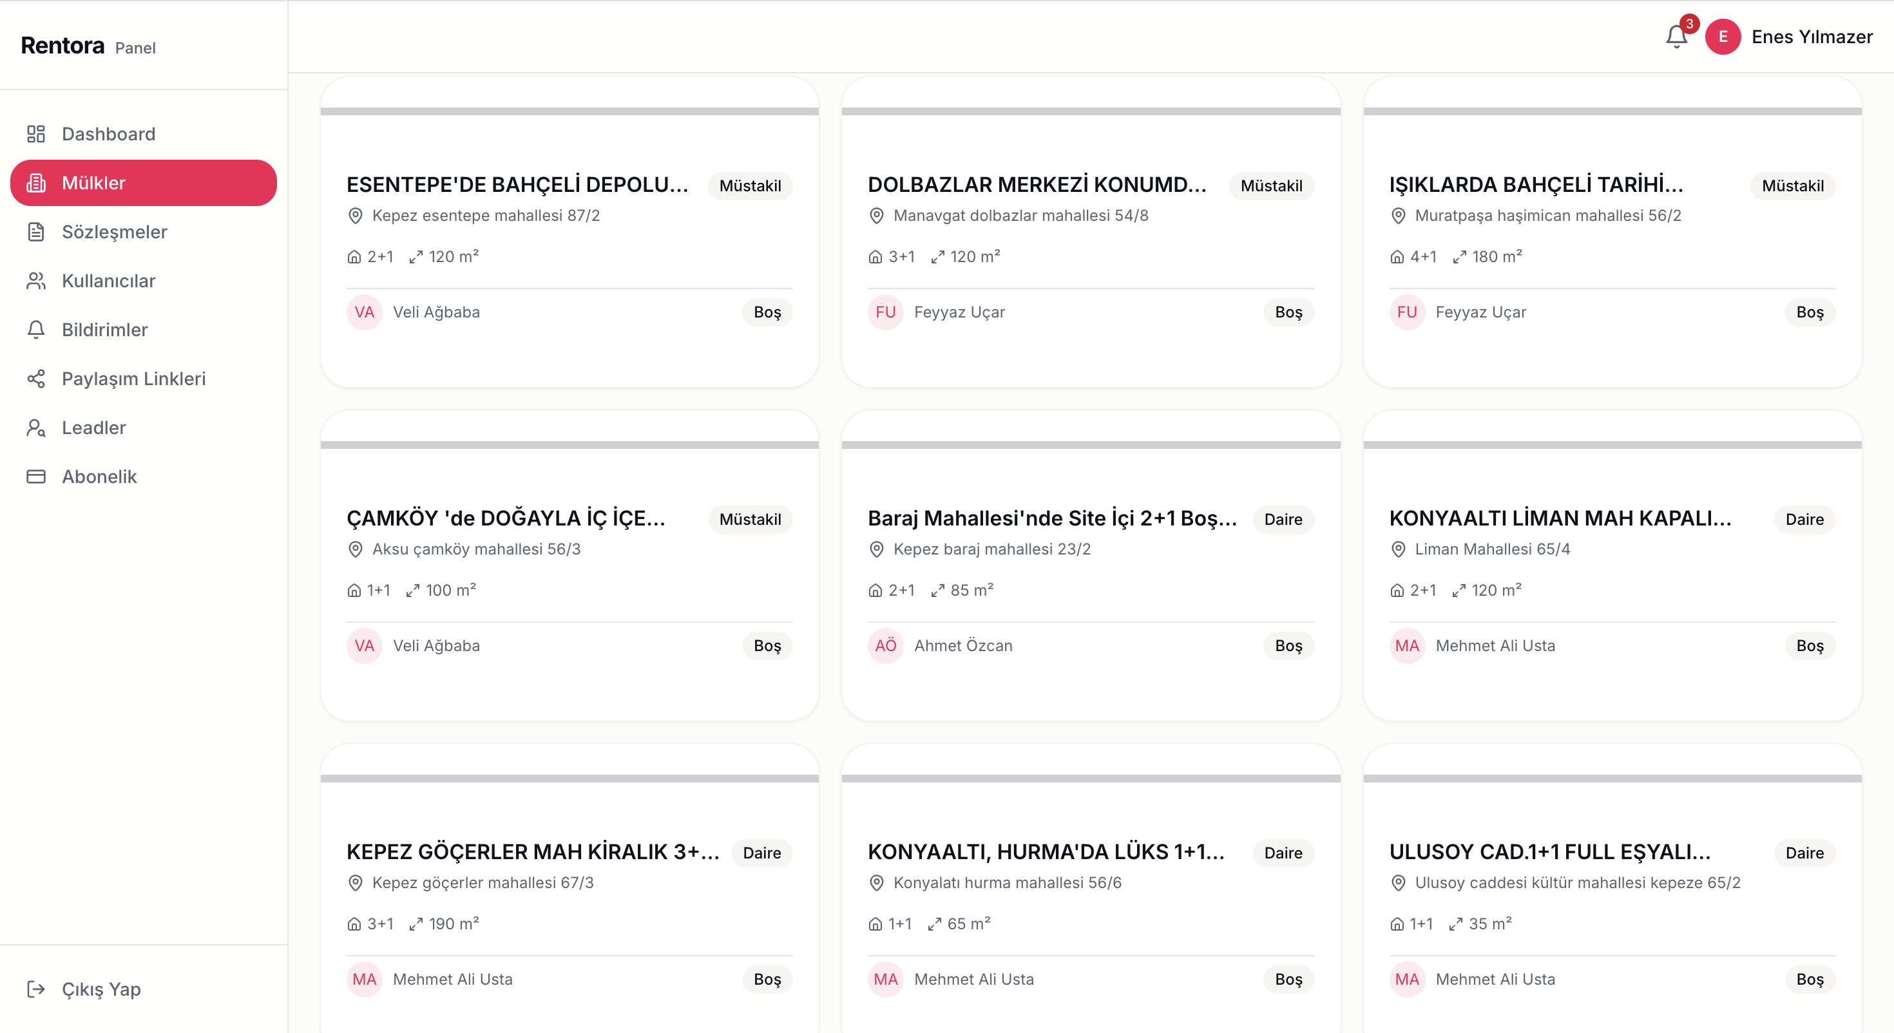Open Enes Yılmazer's profile avatar
1894x1033 pixels.
pyautogui.click(x=1724, y=36)
